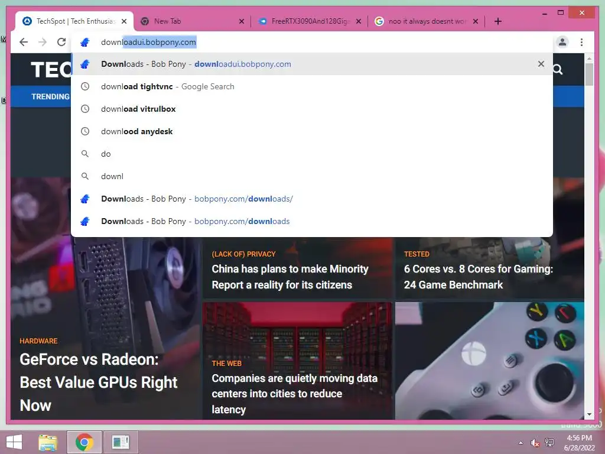Click the HARDWARE category label
605x454 pixels.
(38, 341)
